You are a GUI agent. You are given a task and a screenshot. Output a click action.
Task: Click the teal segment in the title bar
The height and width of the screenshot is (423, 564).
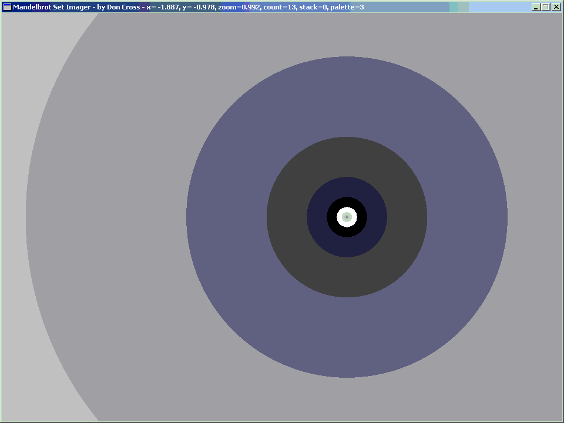click(x=459, y=7)
